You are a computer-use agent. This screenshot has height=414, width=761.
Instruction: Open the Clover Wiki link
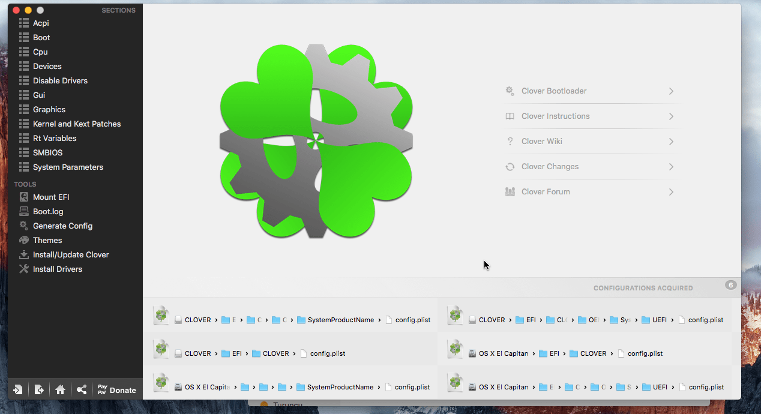pyautogui.click(x=591, y=142)
